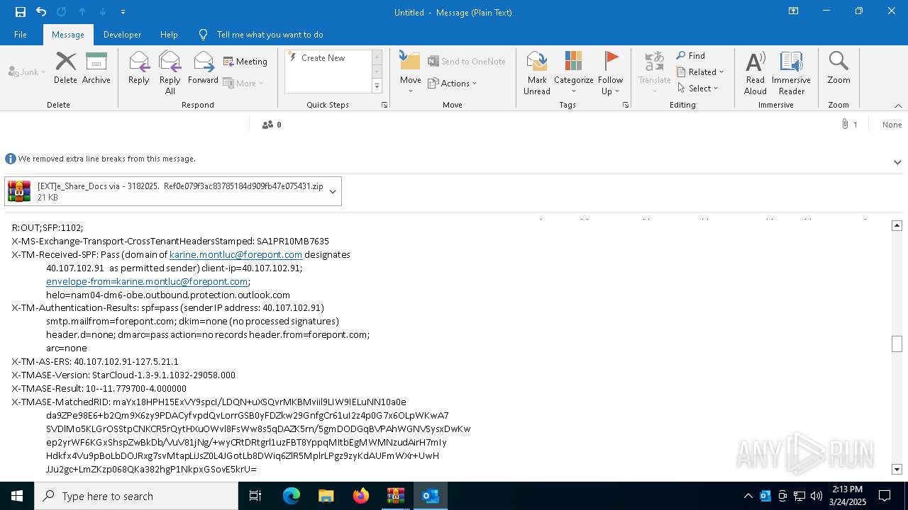908x510 pixels.
Task: Open the Windows Start menu
Action: (x=17, y=496)
